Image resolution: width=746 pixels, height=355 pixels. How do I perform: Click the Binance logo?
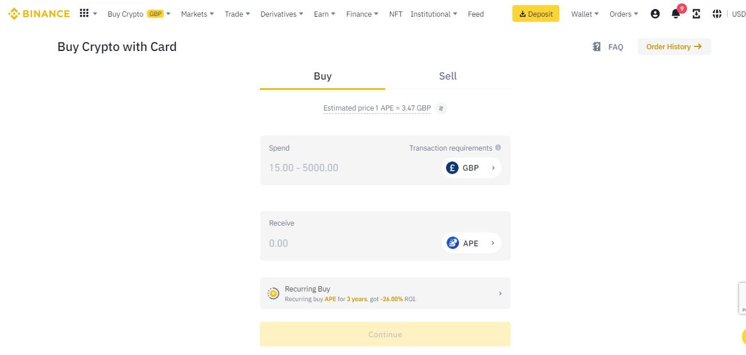(x=39, y=14)
